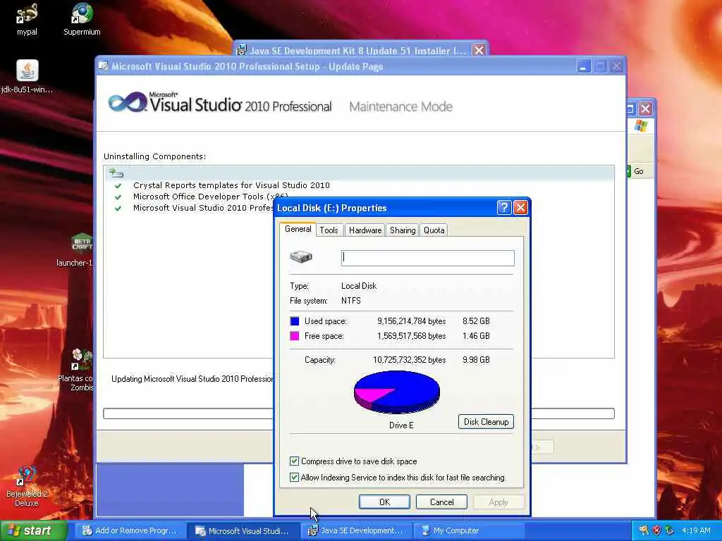
Task: Select the jdk-8u51-win desktop installer icon
Action: pyautogui.click(x=27, y=76)
